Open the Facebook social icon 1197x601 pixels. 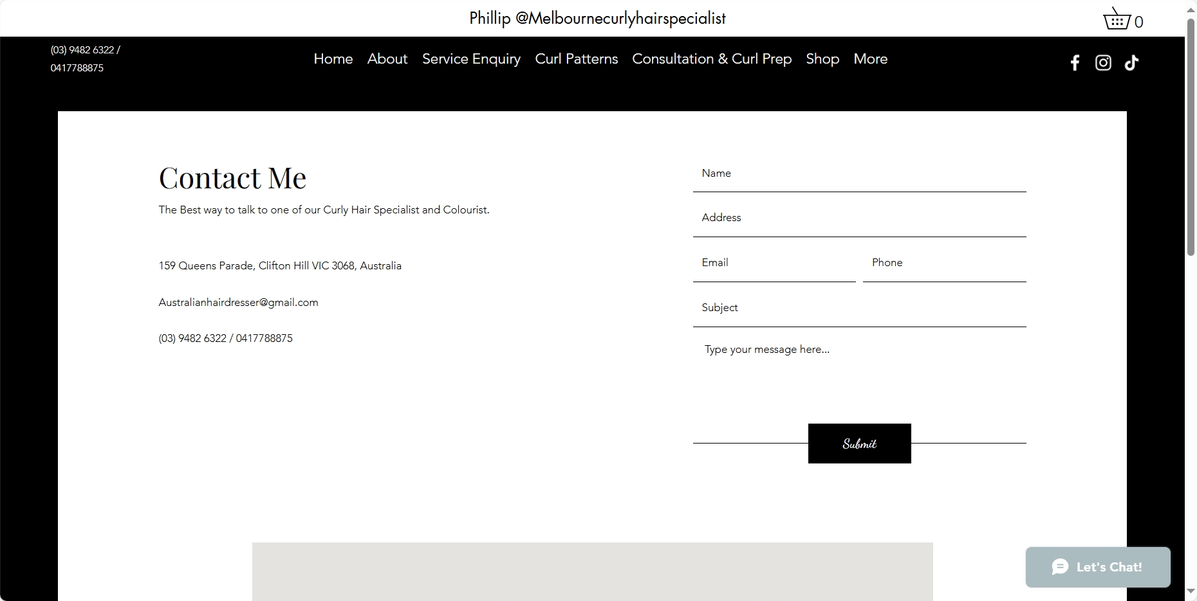tap(1074, 63)
